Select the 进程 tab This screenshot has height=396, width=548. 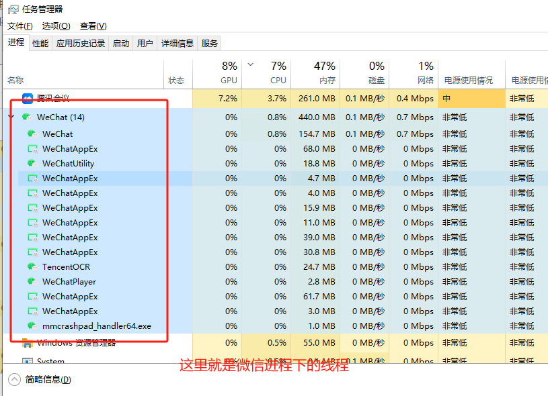tap(16, 42)
